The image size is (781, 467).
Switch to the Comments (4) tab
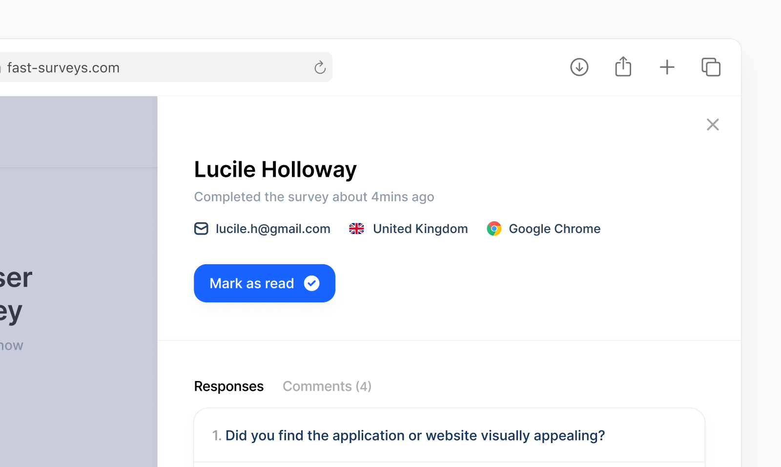(327, 386)
